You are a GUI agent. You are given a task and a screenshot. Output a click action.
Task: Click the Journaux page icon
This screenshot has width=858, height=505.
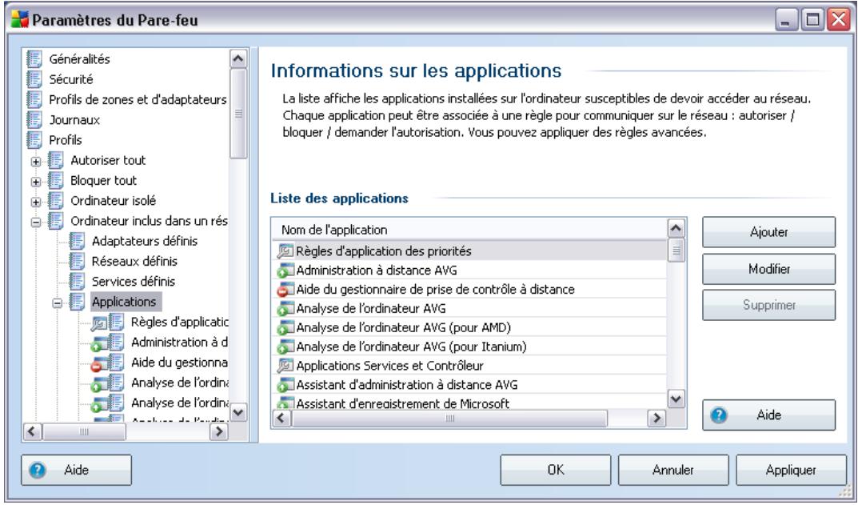click(x=34, y=119)
